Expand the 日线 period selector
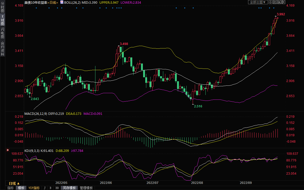The height and width of the screenshot is (190, 304). [14, 183]
